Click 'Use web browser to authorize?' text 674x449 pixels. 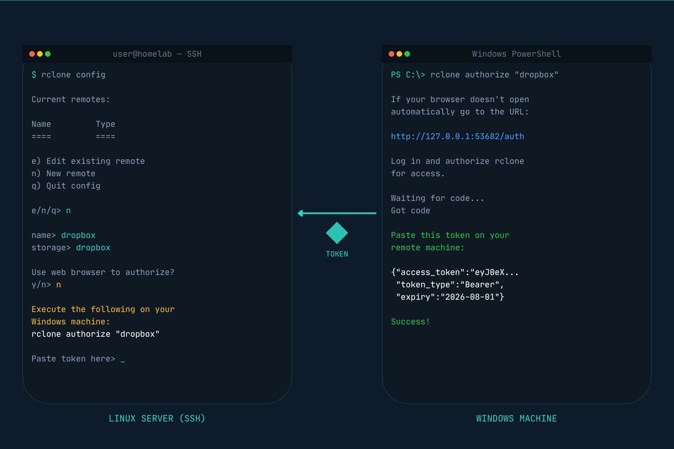[x=103, y=272]
